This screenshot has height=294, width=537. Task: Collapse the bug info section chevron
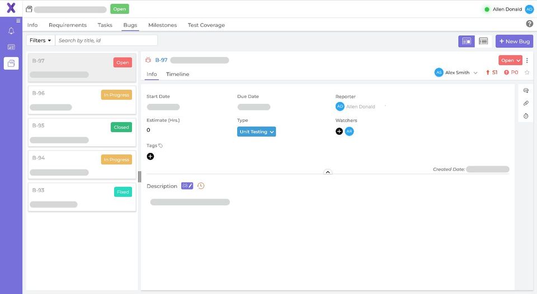[328, 172]
